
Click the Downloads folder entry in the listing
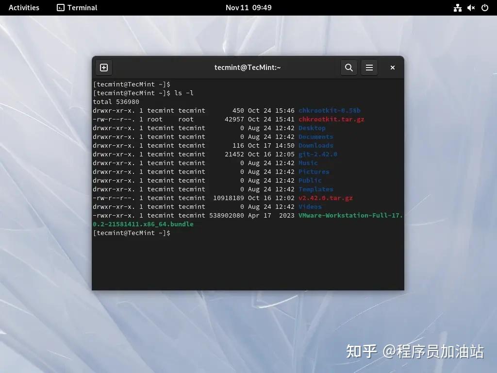pos(315,145)
